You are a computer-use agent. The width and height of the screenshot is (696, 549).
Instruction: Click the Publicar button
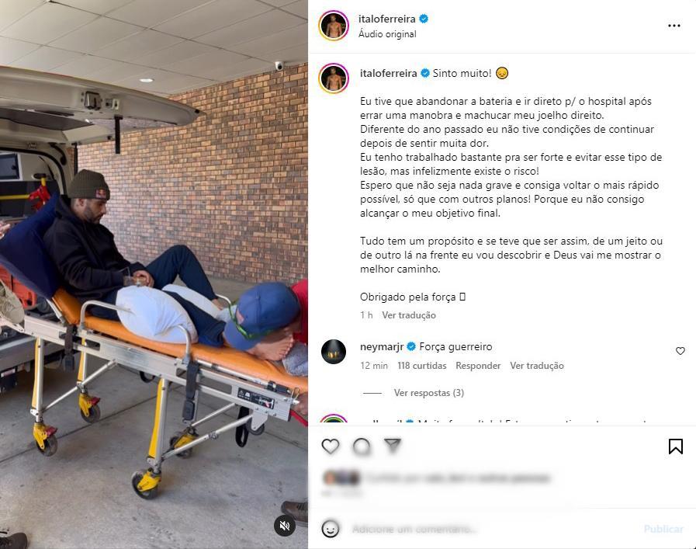[663, 529]
